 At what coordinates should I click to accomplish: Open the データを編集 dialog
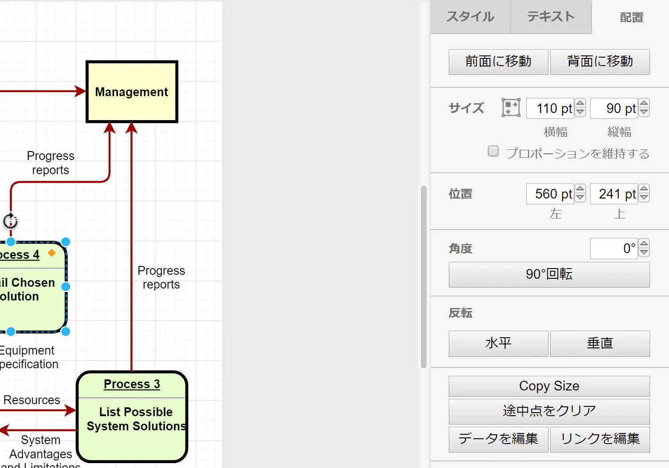pos(498,439)
